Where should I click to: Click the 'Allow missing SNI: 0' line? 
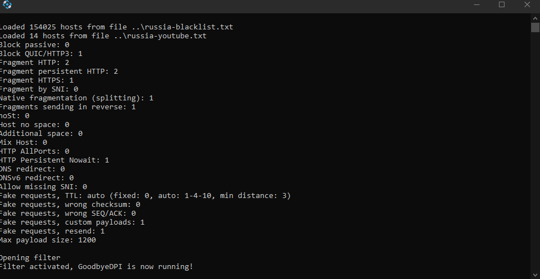[43, 187]
